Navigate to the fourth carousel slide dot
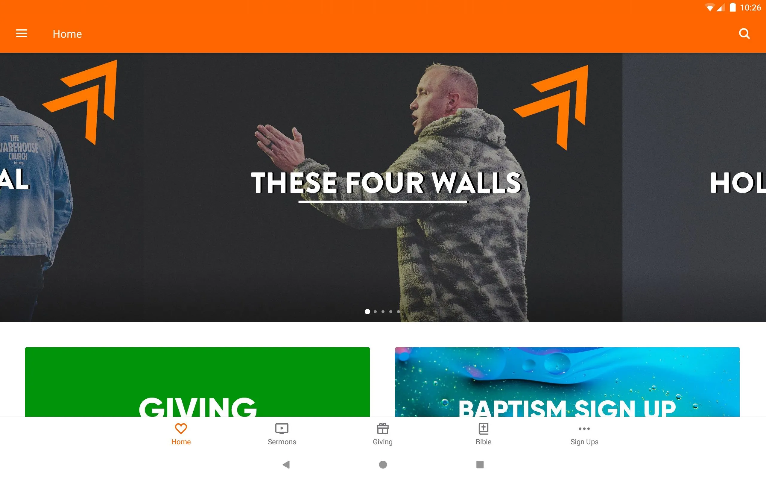The width and height of the screenshot is (766, 479). [391, 312]
